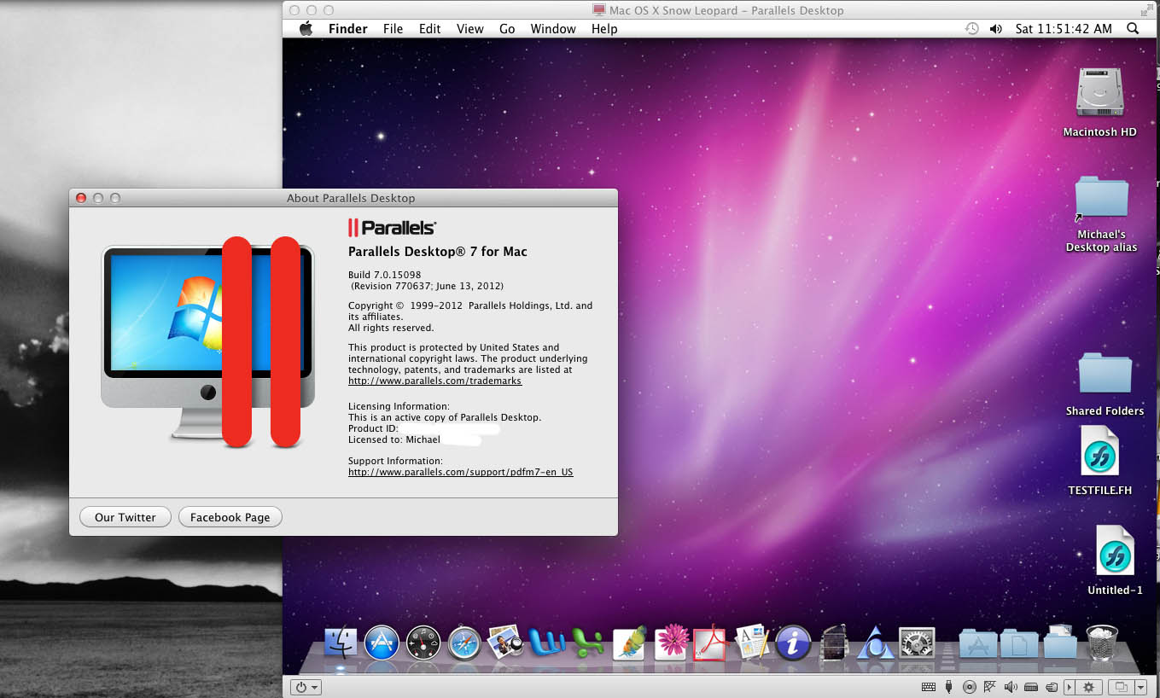Click the shared folders icon in status bar
The image size is (1160, 698).
click(1052, 687)
